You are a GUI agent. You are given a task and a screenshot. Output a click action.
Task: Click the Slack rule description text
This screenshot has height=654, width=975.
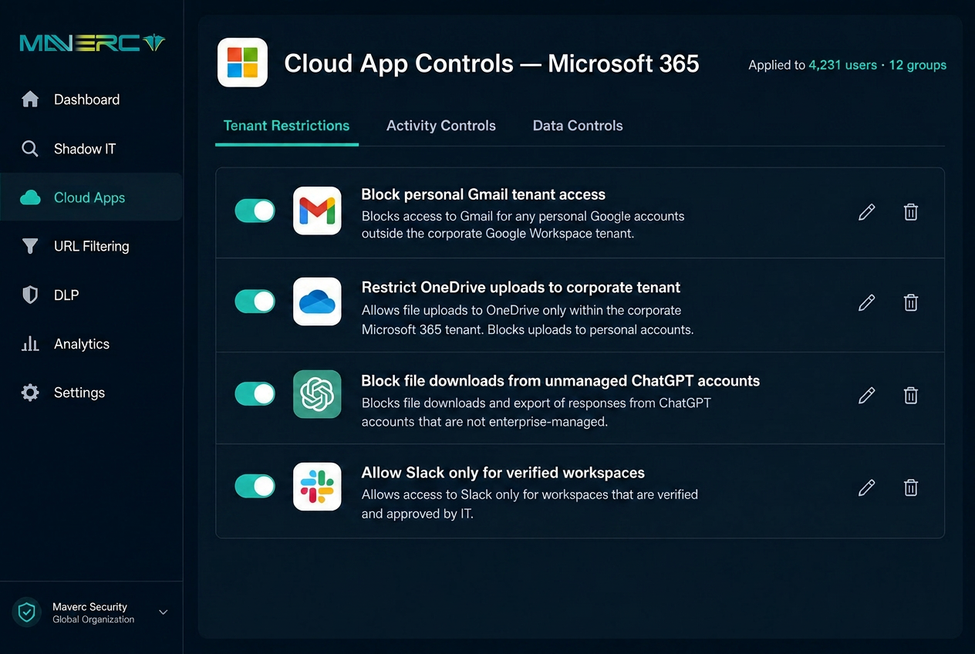click(530, 504)
